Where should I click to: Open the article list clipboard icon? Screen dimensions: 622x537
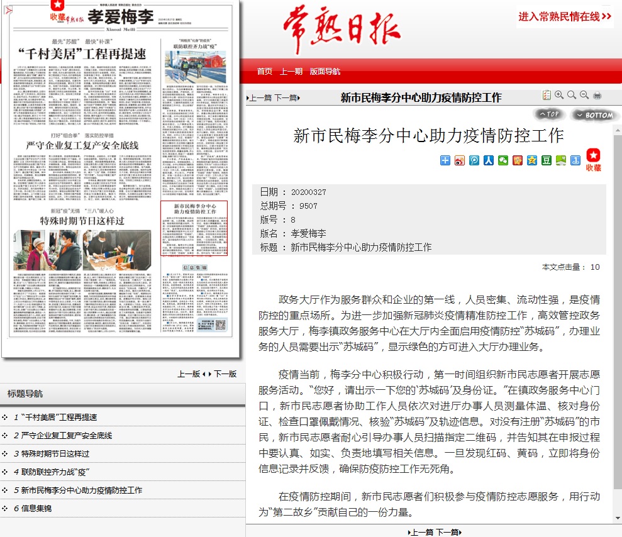tap(547, 95)
